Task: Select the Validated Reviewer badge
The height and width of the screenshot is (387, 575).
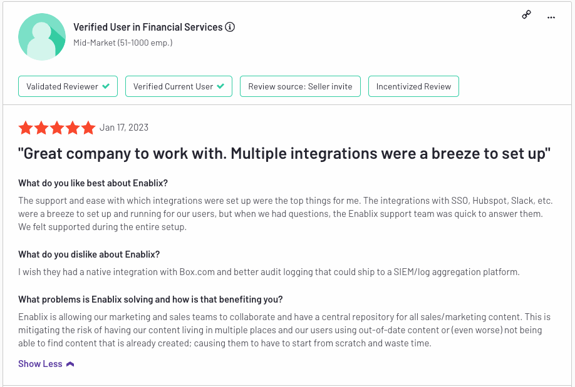Action: [x=68, y=86]
